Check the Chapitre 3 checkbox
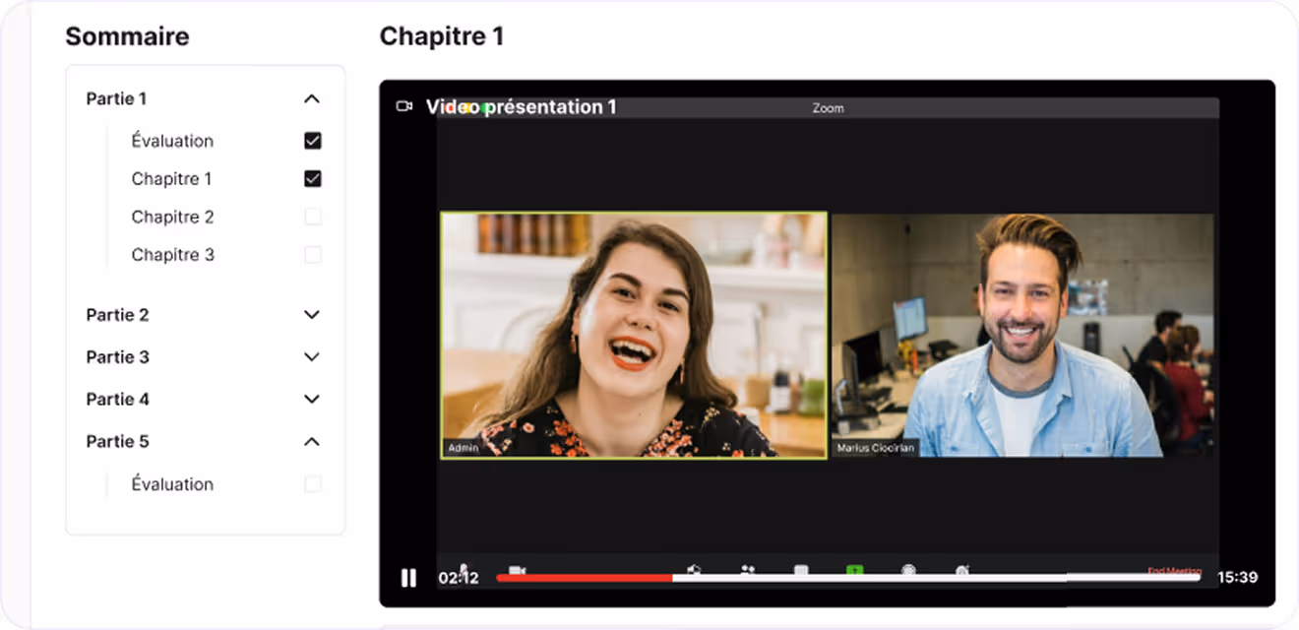Screen dimensions: 1299x630 313,255
